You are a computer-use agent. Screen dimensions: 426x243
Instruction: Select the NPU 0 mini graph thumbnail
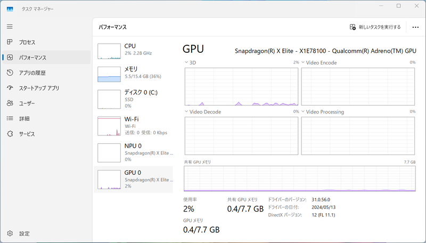[x=109, y=153]
